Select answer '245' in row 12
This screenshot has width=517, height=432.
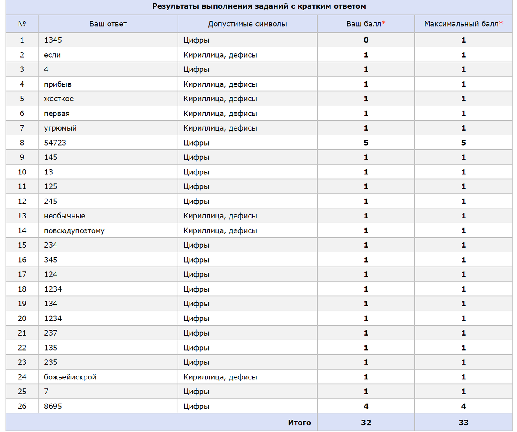pos(51,201)
